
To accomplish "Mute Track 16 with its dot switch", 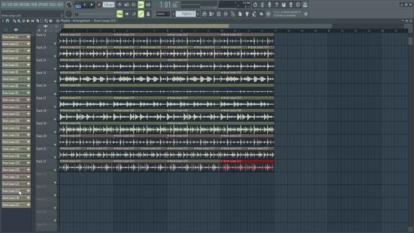I will click(55, 94).
